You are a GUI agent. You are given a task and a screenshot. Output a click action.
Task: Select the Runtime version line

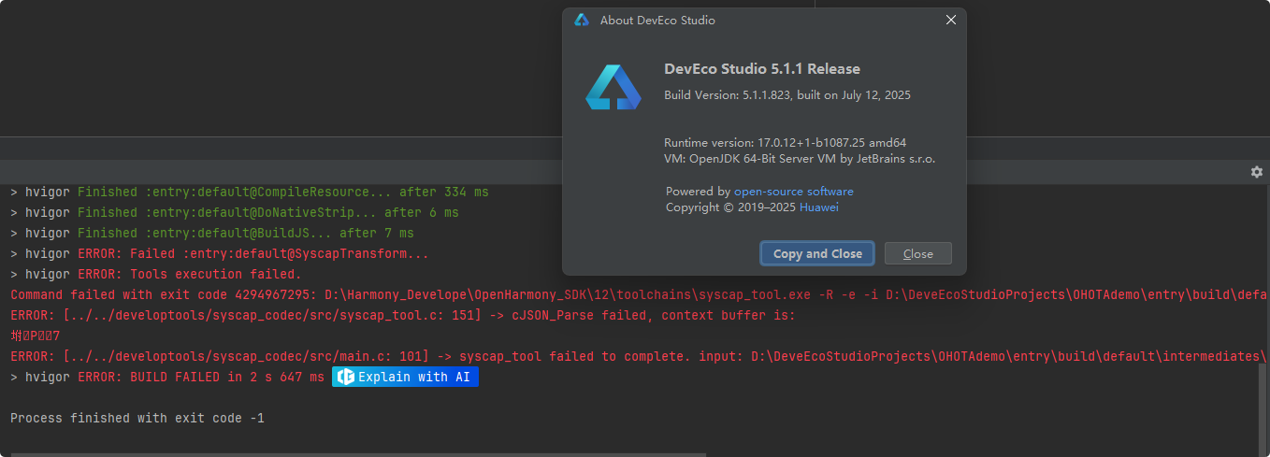tap(785, 143)
